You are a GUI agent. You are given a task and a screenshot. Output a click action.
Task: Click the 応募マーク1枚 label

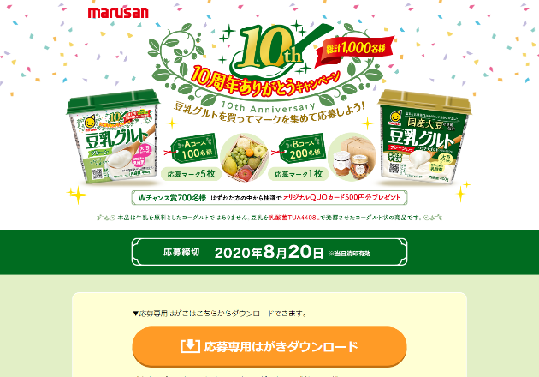coord(299,174)
